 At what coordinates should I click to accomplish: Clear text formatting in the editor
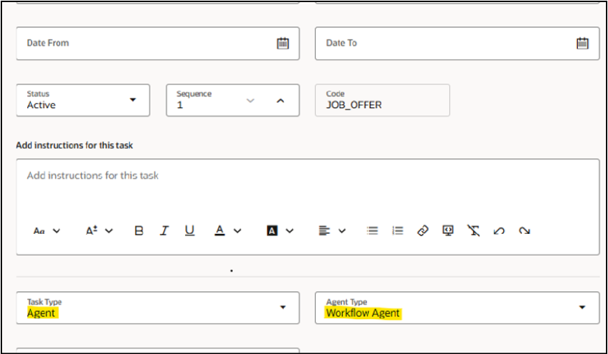473,231
